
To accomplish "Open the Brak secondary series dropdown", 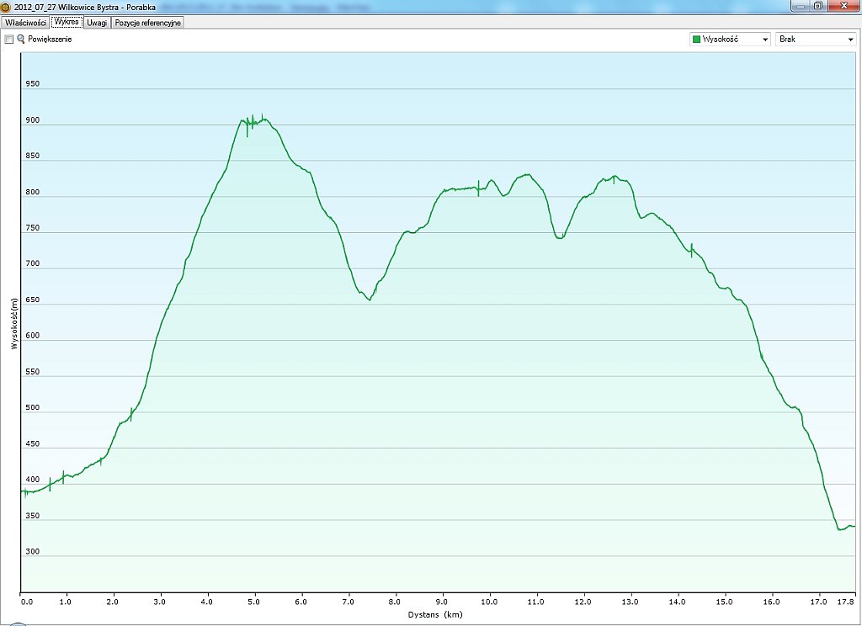I will pyautogui.click(x=814, y=39).
